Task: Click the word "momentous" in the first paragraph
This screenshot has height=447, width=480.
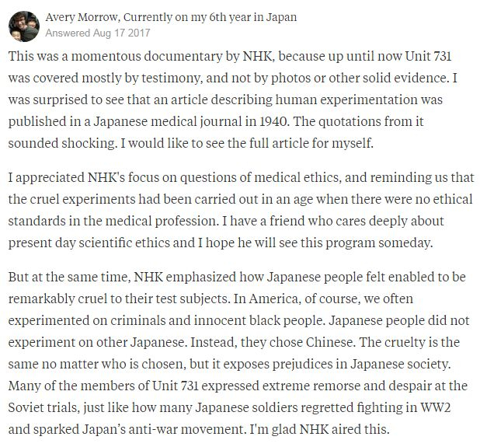Action: tap(104, 58)
